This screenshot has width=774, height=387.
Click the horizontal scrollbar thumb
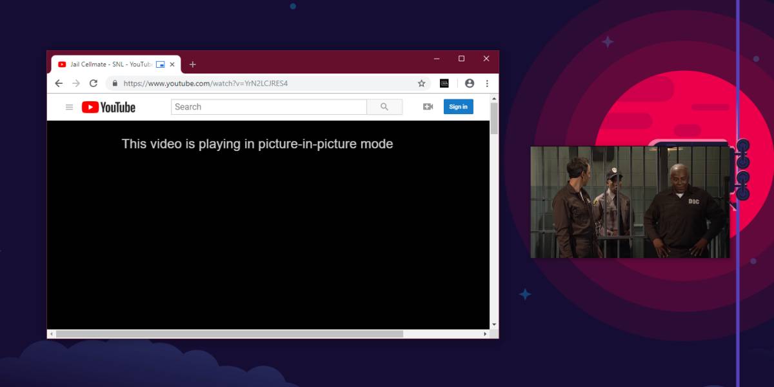(229, 334)
